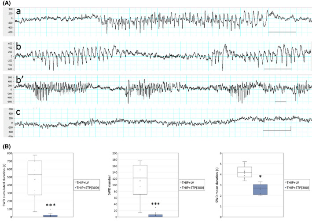
Task: Click the short scale bar in trace b′
Action: click(x=281, y=102)
